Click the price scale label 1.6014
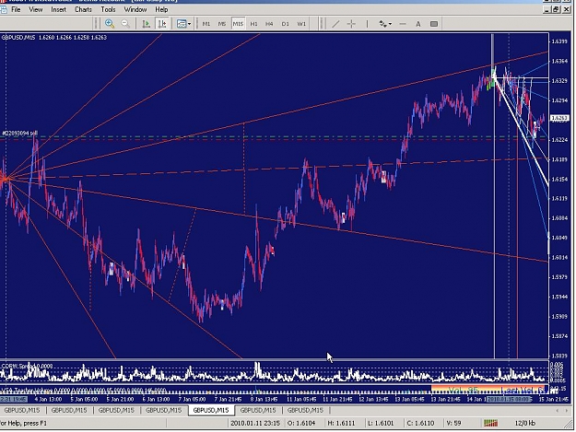576x432 pixels. click(x=559, y=257)
